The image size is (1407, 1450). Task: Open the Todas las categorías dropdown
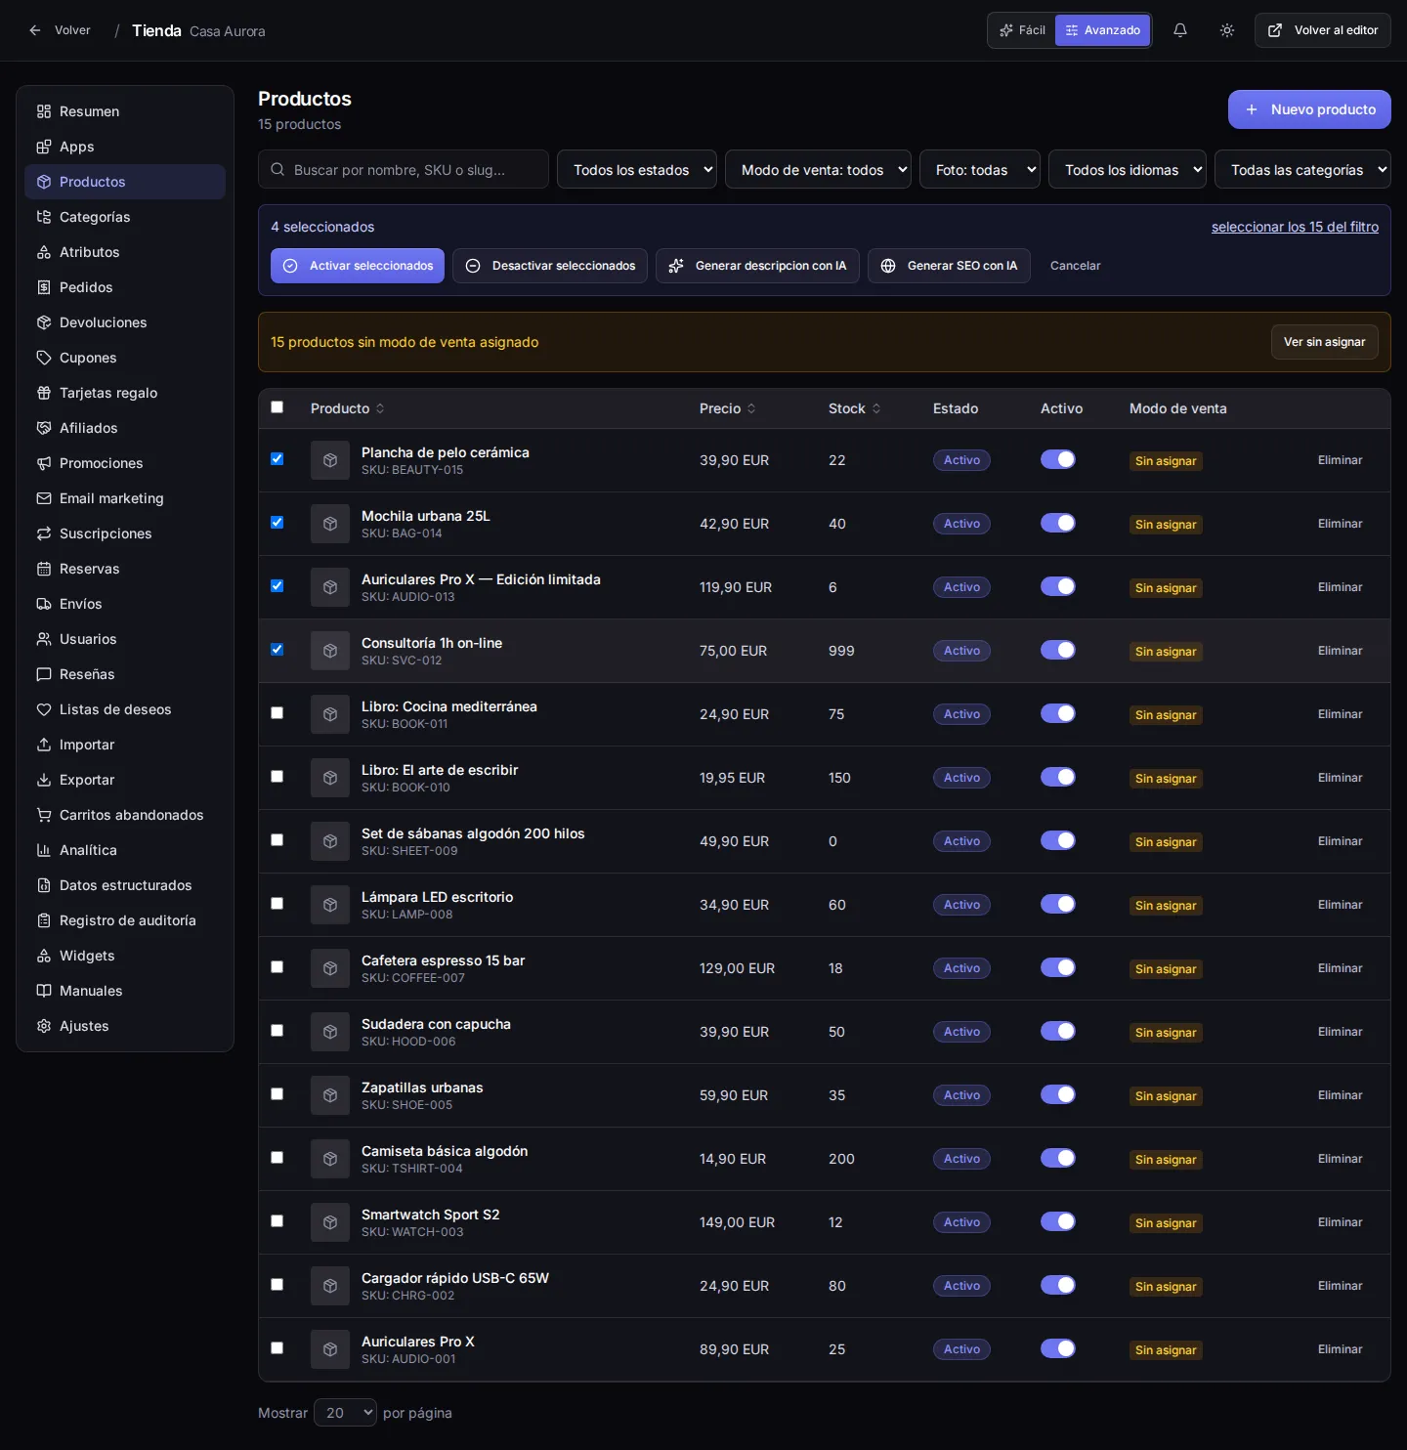pos(1302,169)
